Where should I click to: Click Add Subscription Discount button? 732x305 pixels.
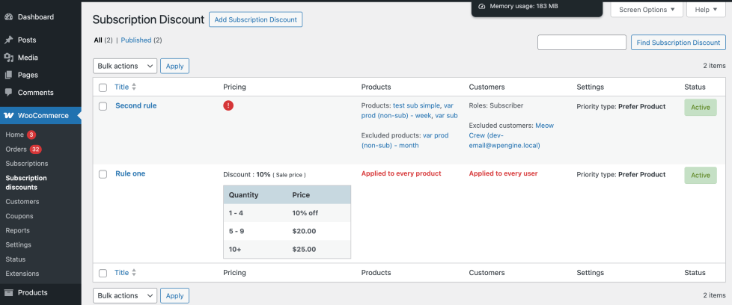(x=256, y=19)
